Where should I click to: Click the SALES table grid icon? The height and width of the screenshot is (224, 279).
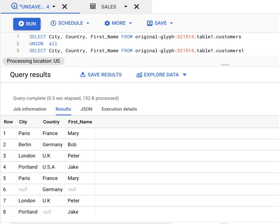[93, 7]
